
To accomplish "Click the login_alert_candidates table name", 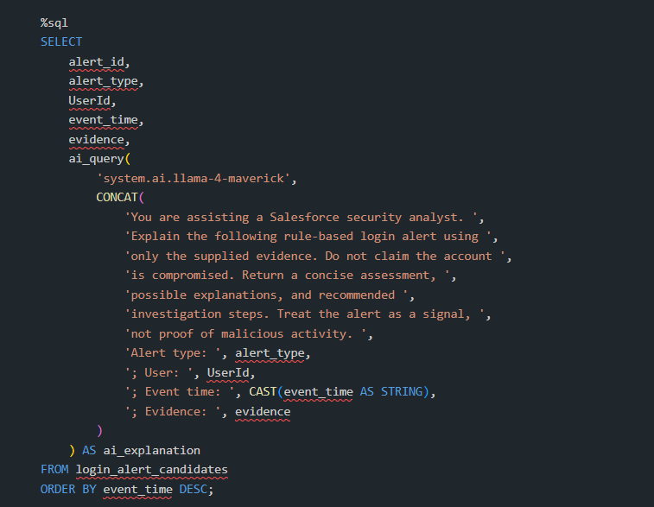I will pyautogui.click(x=152, y=470).
